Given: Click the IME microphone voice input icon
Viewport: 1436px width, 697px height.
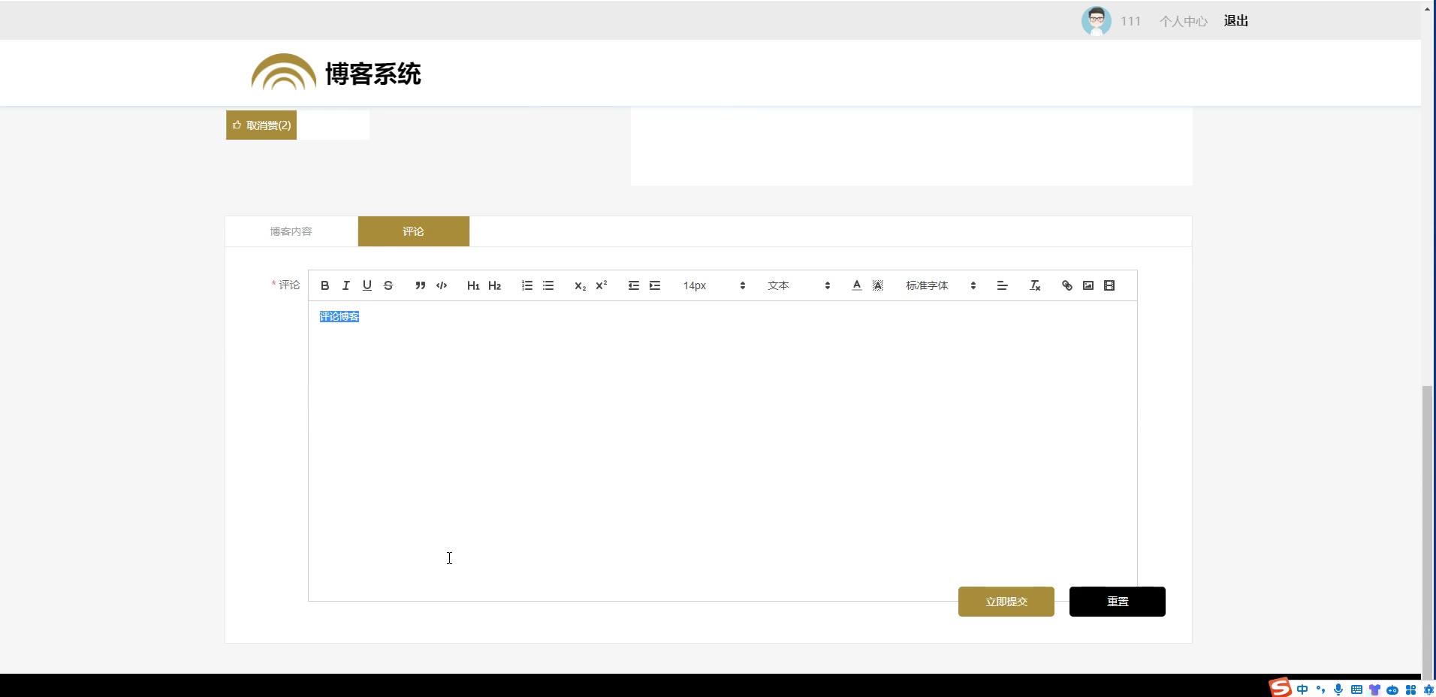Looking at the screenshot, I should pos(1338,689).
